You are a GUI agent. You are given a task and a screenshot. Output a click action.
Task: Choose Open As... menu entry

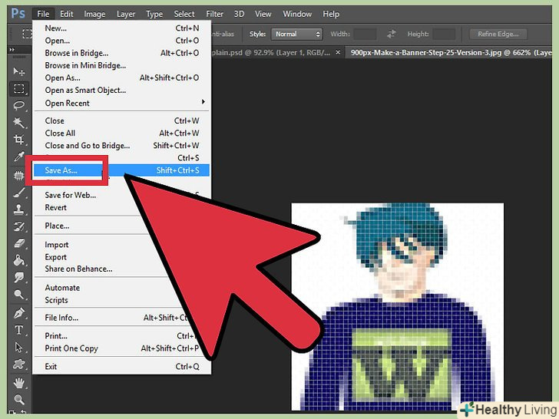point(121,78)
